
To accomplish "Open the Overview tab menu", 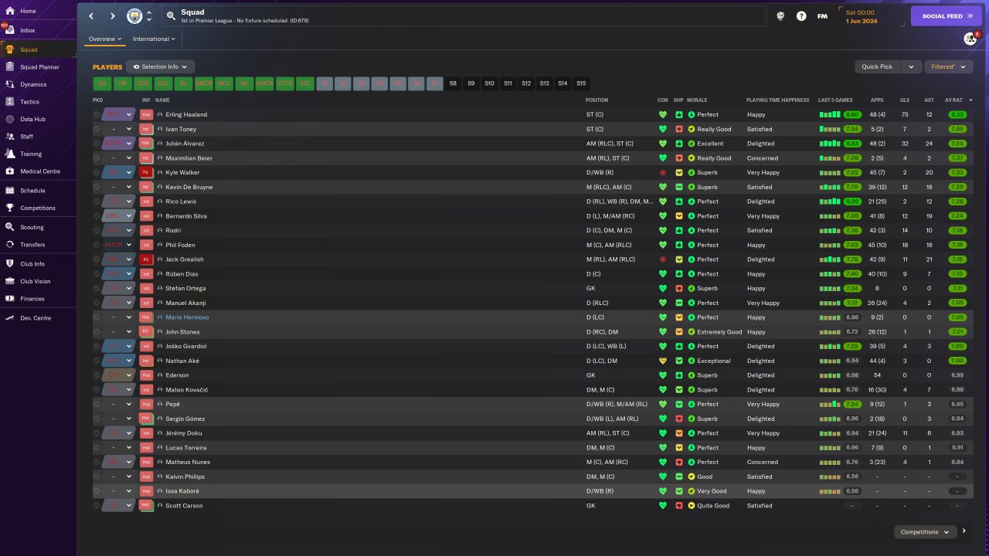I will 105,39.
